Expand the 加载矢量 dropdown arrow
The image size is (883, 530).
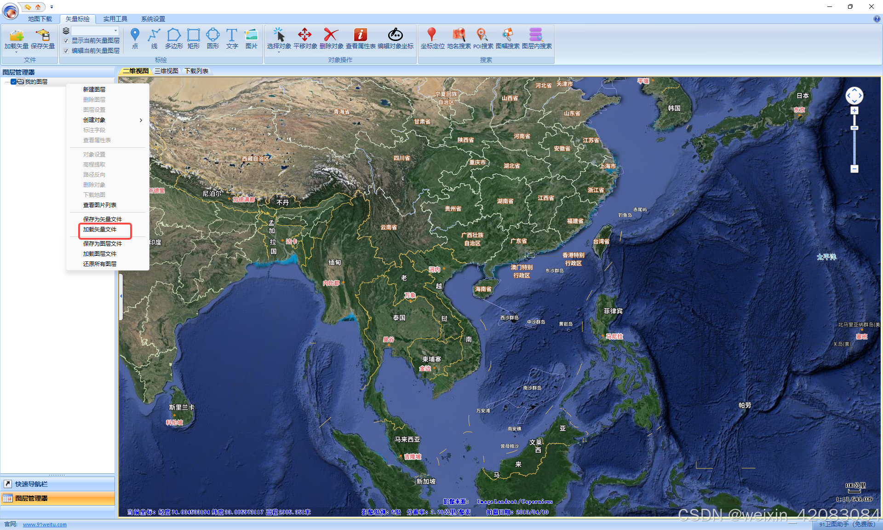[16, 52]
